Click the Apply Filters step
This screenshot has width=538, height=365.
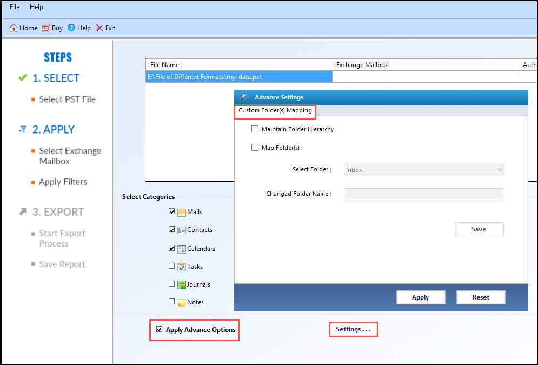click(63, 182)
